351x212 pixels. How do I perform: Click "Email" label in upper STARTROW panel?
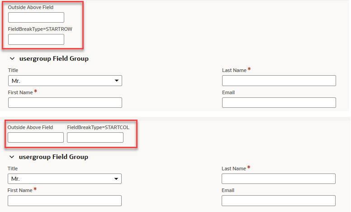coord(228,92)
